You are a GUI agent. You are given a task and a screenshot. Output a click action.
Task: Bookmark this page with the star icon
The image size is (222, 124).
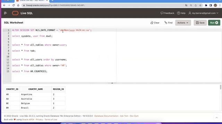200,6
